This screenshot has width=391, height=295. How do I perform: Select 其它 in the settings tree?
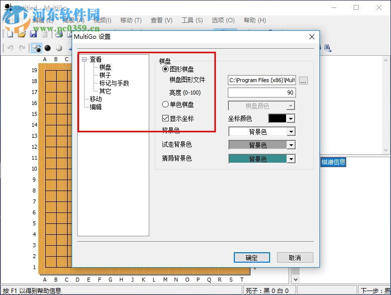[x=105, y=91]
